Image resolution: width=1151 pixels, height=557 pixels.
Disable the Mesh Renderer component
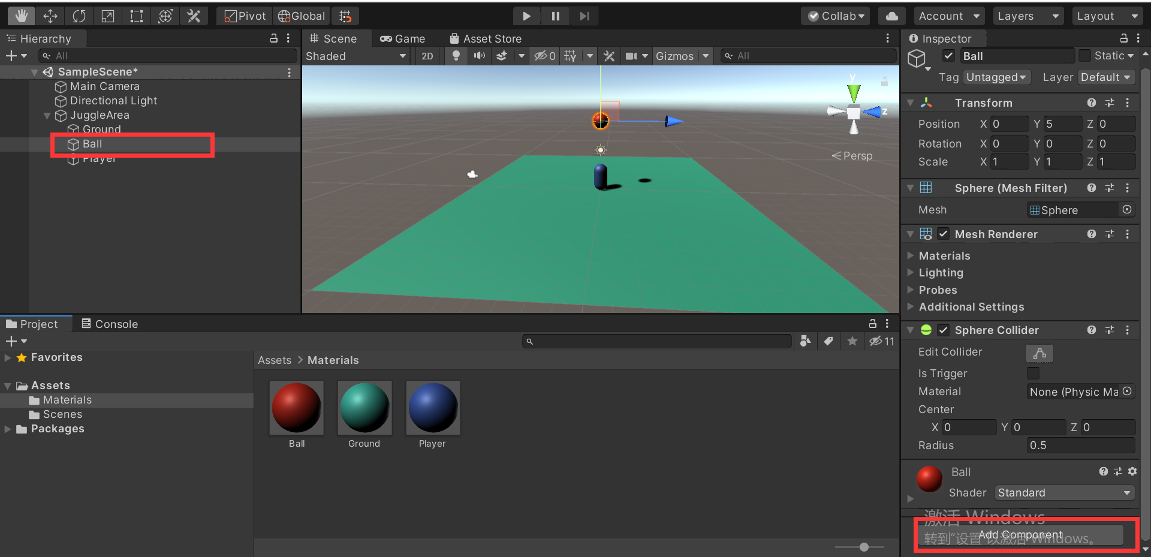[x=943, y=234]
